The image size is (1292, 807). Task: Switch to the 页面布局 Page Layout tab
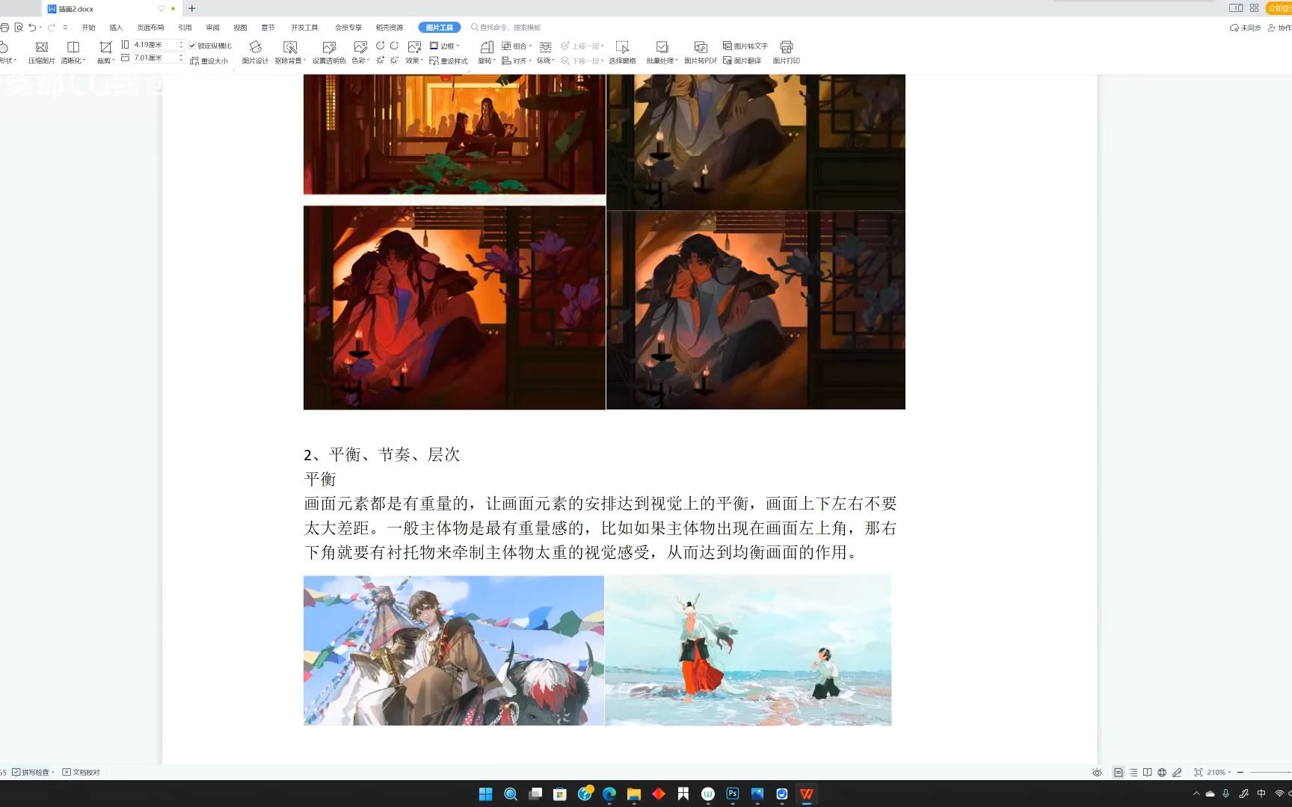click(x=150, y=28)
